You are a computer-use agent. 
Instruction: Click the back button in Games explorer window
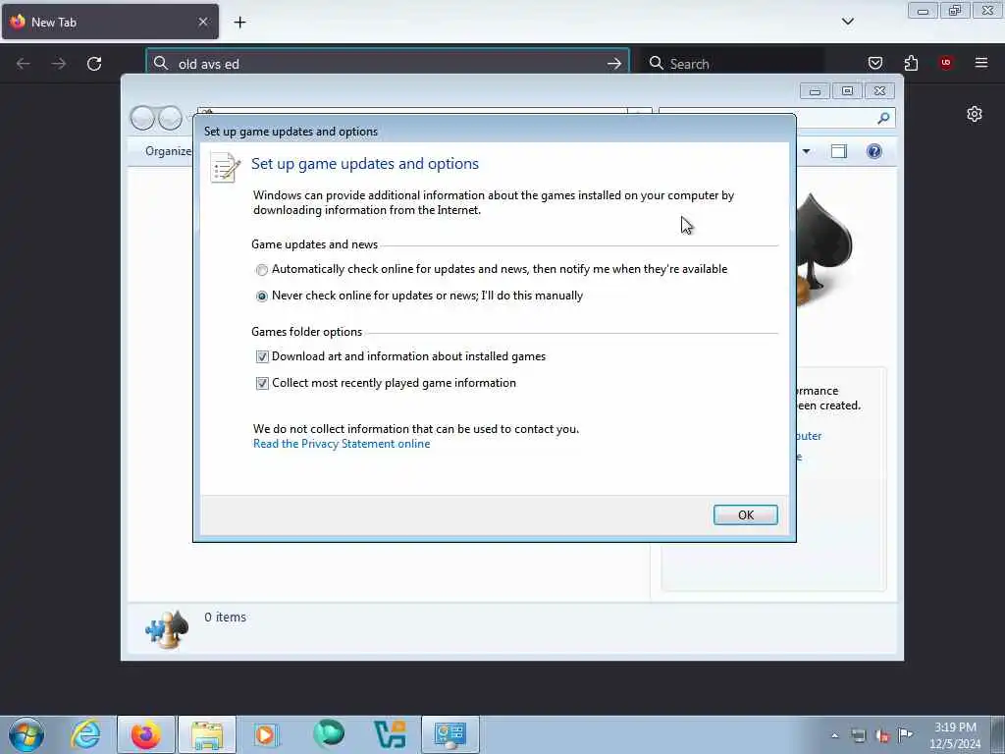[x=142, y=118]
